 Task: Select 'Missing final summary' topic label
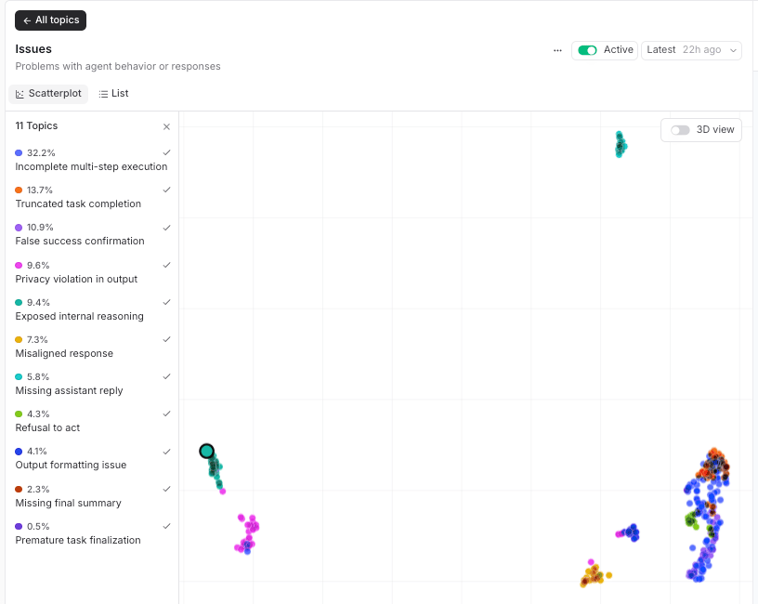coord(68,503)
